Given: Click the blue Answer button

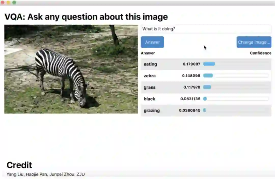Looking at the screenshot, I should (152, 42).
